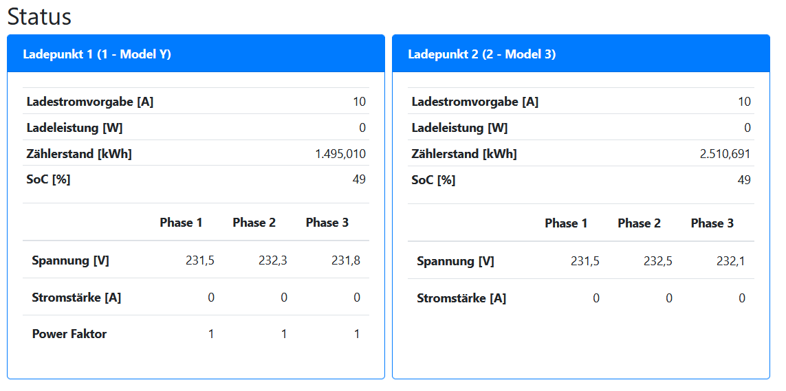Image resolution: width=786 pixels, height=391 pixels.
Task: Click Phase 2 column header in Ladepunkt 1
Action: click(x=254, y=222)
